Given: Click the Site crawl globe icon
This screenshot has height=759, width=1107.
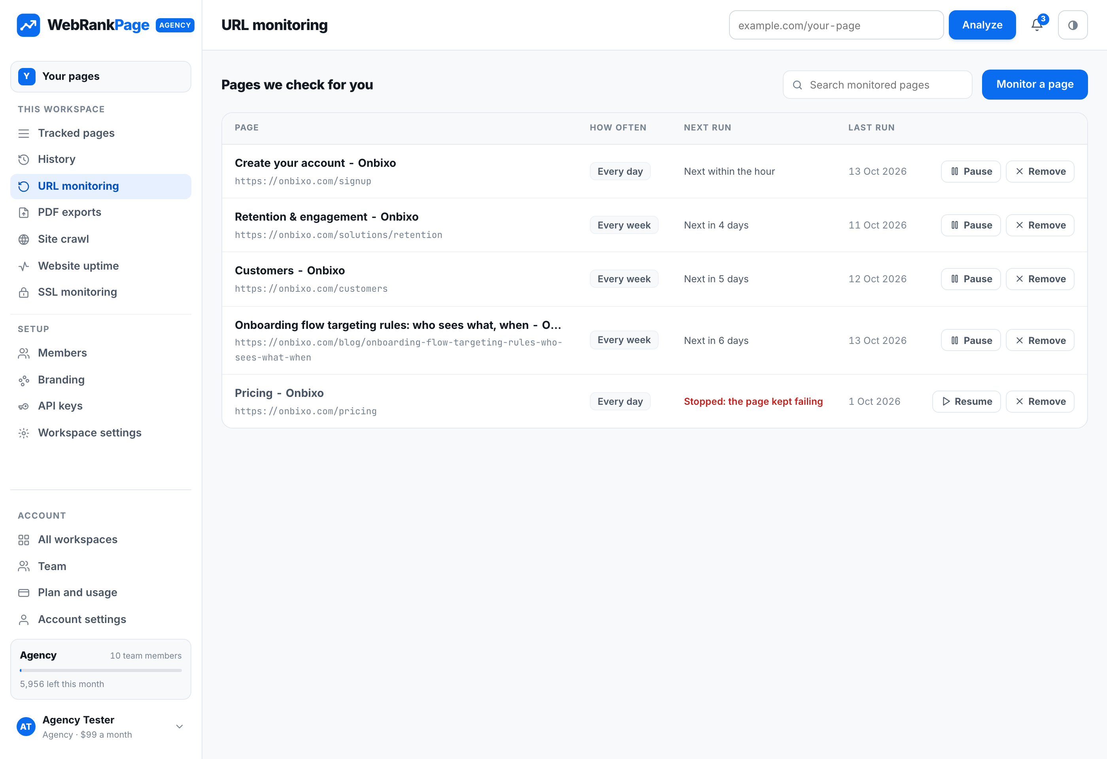Looking at the screenshot, I should coord(24,240).
